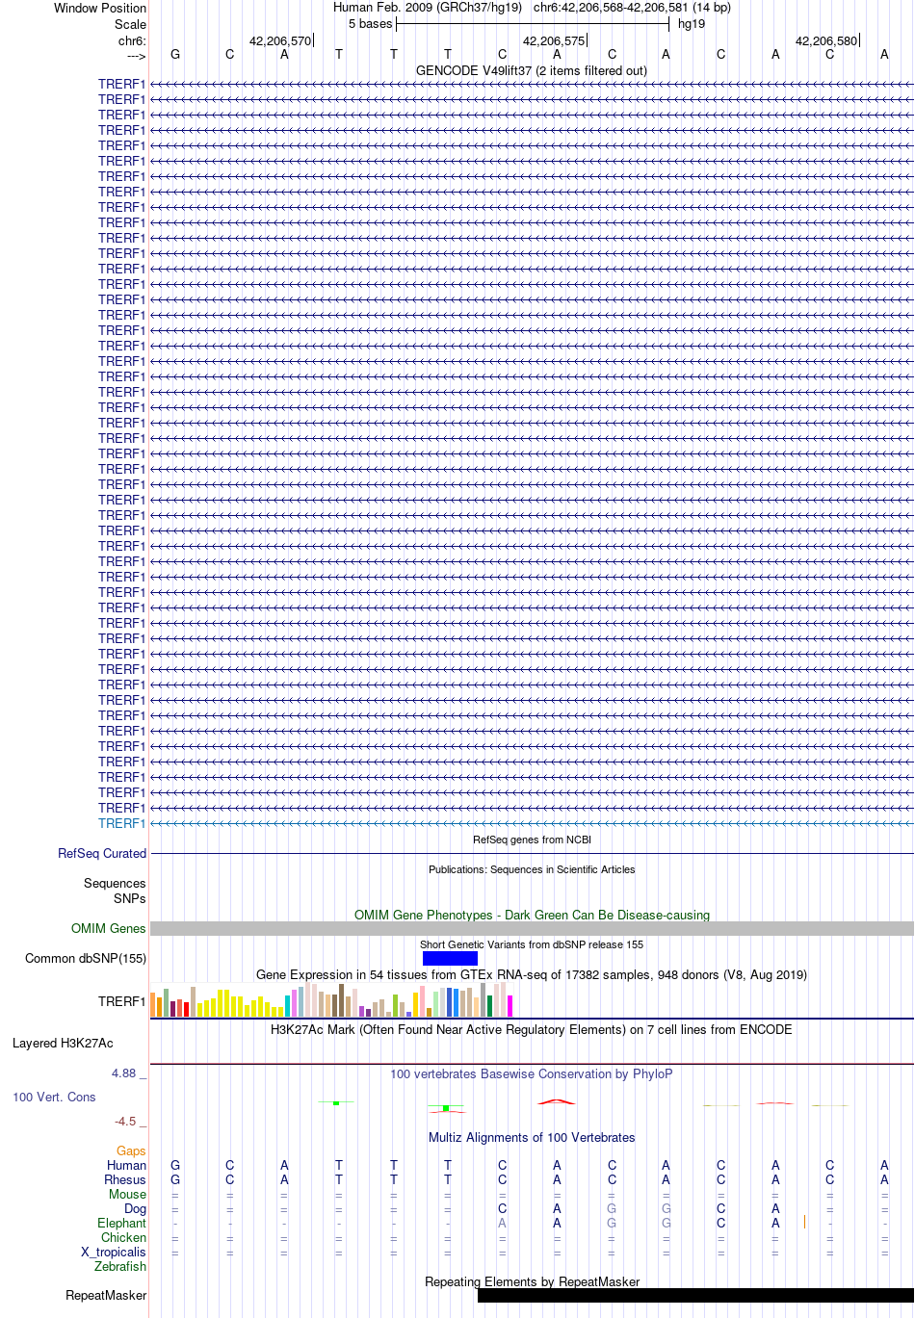Select the Elephant alignment row label

(121, 1223)
